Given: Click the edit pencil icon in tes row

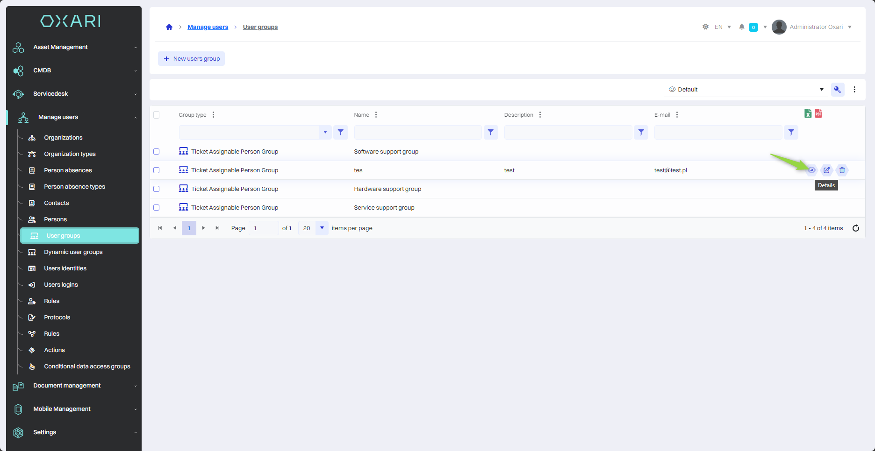Looking at the screenshot, I should point(826,170).
